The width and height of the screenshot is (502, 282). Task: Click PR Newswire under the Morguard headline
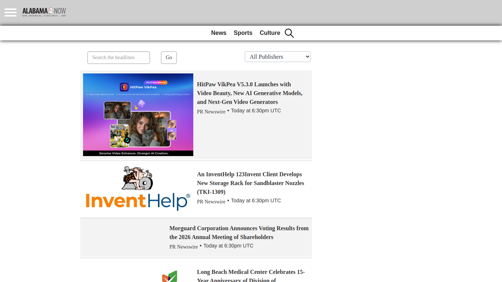click(184, 247)
